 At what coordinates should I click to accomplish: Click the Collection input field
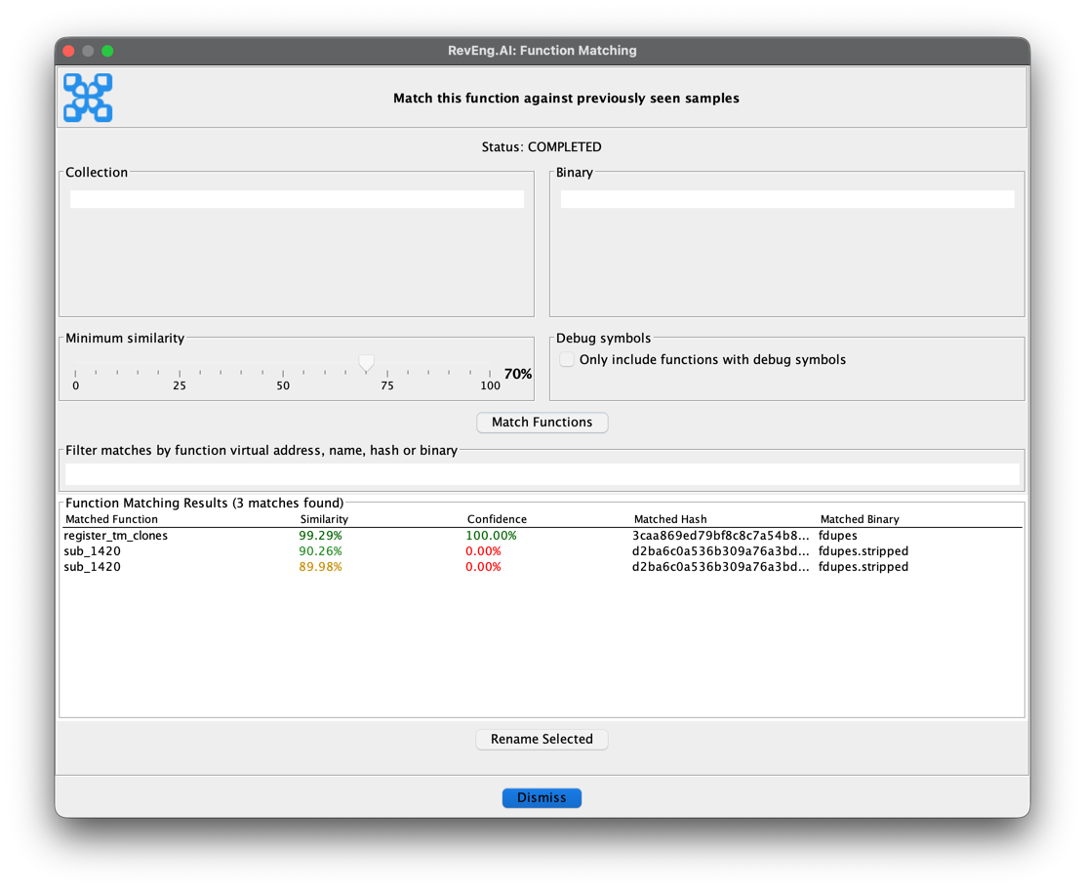pos(297,198)
